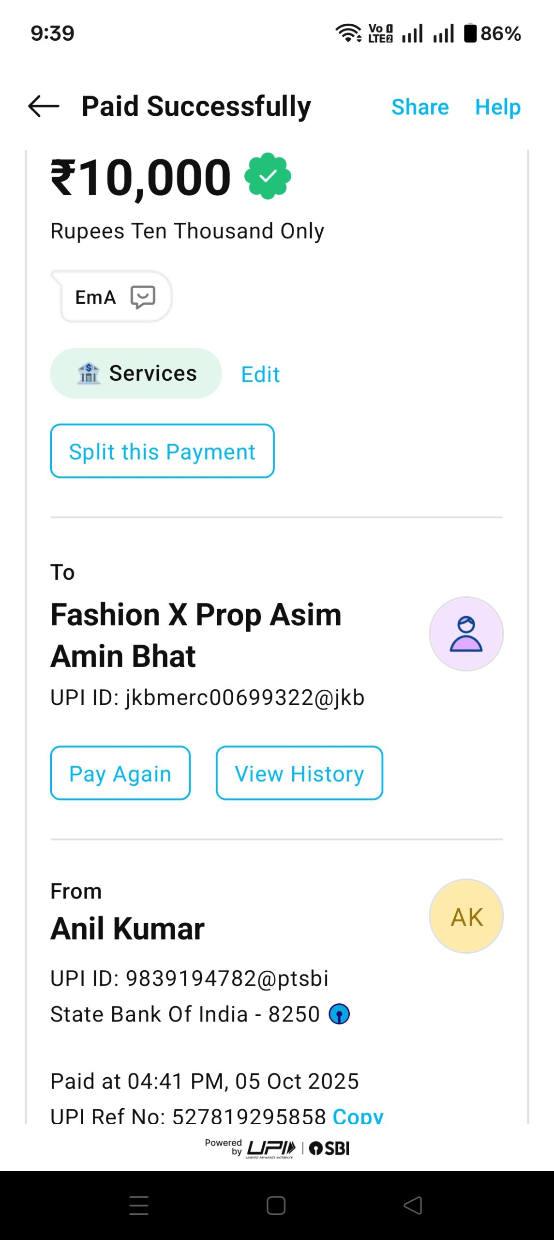554x1240 pixels.
Task: Open Android recent apps menu button
Action: [x=139, y=1205]
